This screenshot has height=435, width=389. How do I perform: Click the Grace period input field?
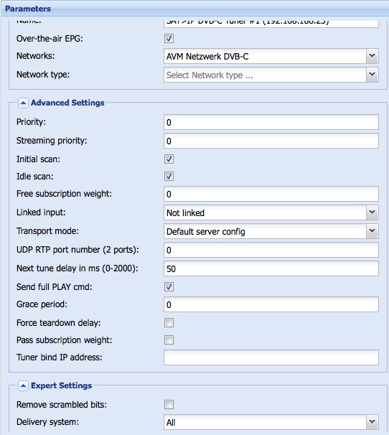click(271, 304)
